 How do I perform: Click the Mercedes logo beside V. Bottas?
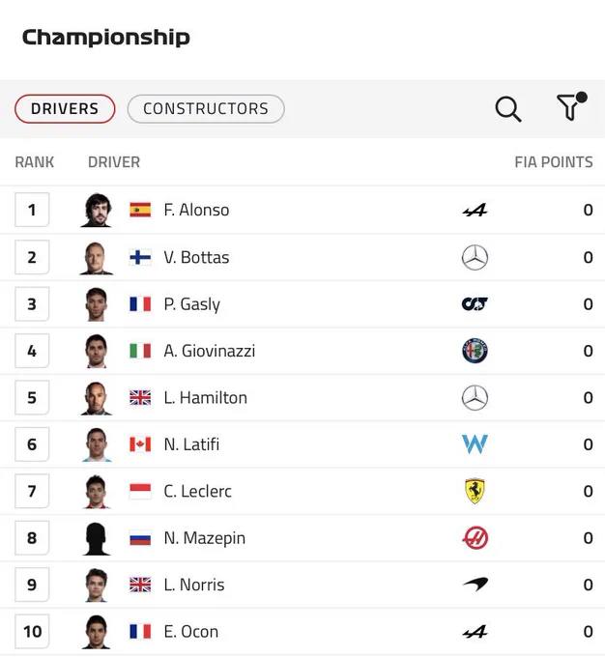[x=475, y=257]
